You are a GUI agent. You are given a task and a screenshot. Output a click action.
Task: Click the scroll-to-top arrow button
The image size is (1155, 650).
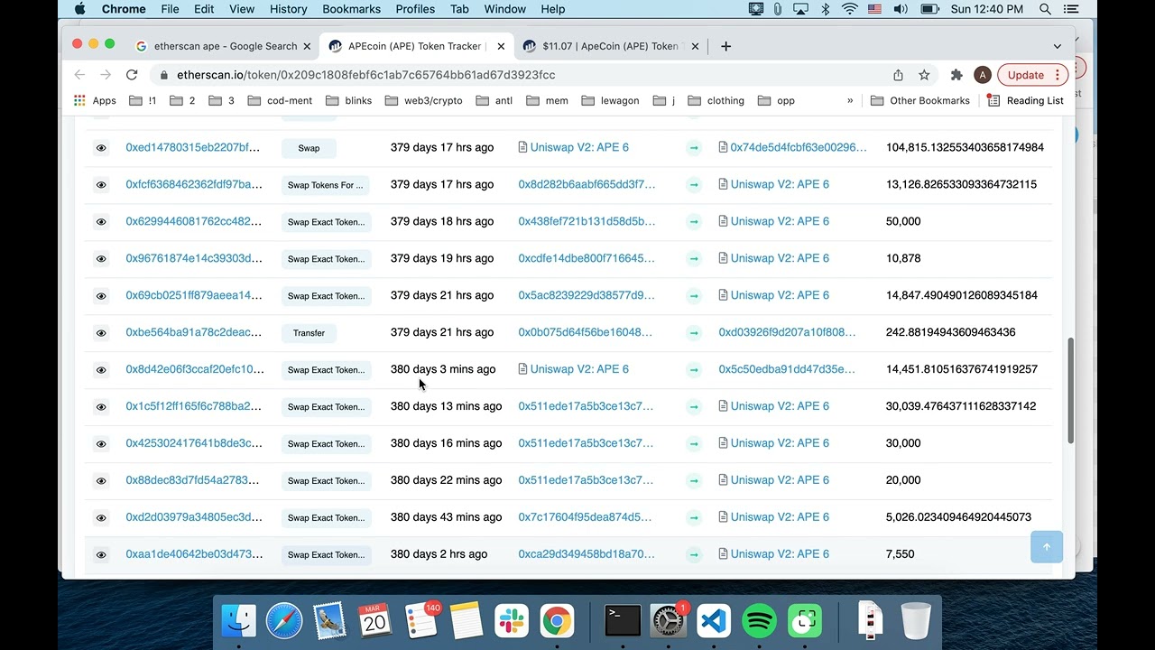point(1047,546)
